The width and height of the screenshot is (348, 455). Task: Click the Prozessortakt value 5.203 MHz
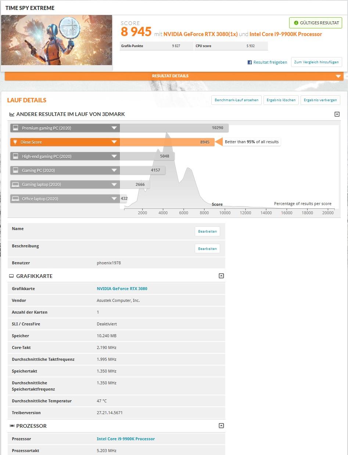point(107,451)
